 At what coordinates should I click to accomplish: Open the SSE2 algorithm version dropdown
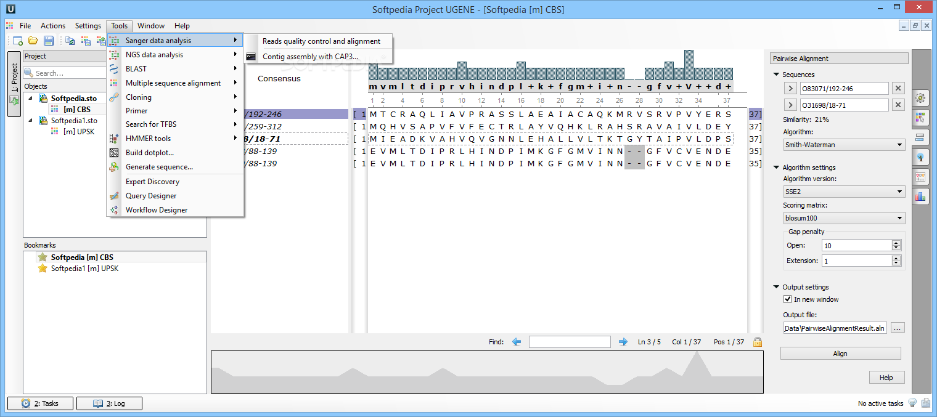844,192
